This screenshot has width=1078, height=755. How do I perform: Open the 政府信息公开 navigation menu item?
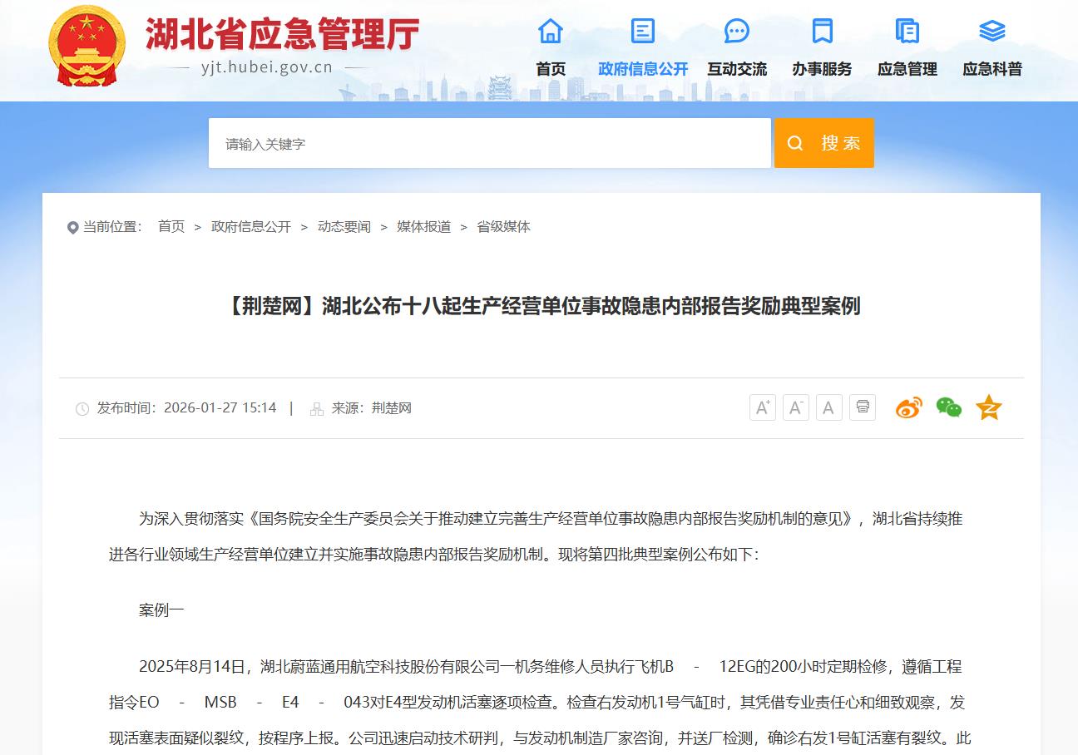pos(643,69)
